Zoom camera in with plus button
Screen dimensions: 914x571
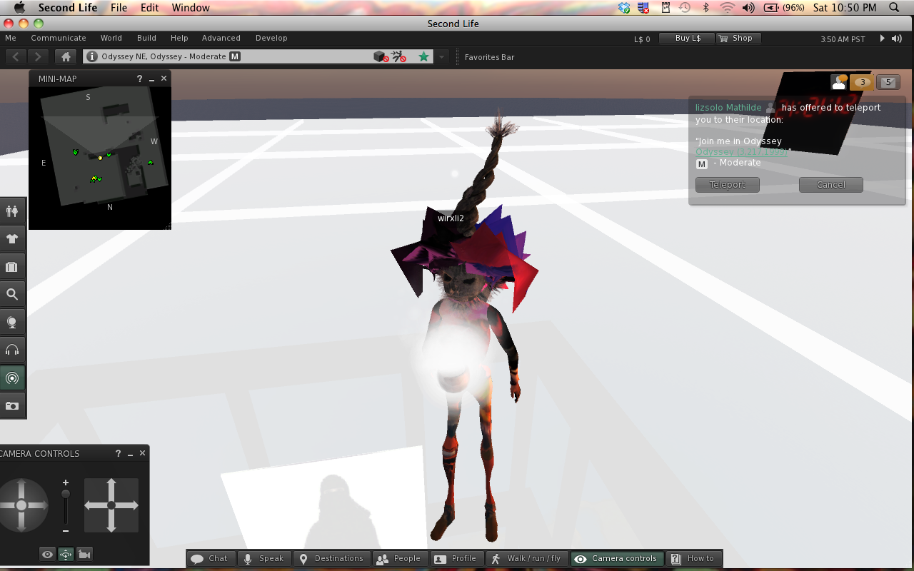tap(66, 482)
